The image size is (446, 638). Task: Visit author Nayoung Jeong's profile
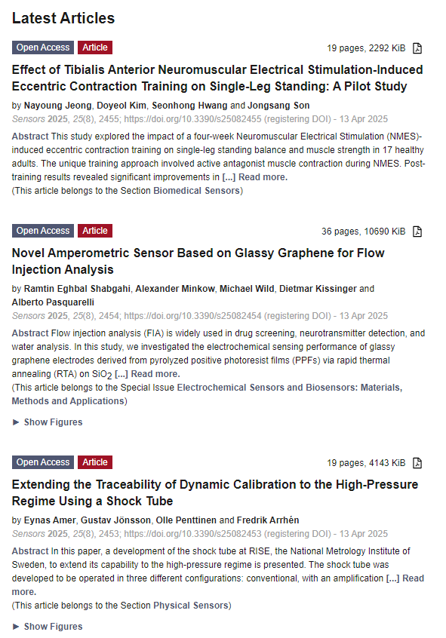(x=58, y=106)
